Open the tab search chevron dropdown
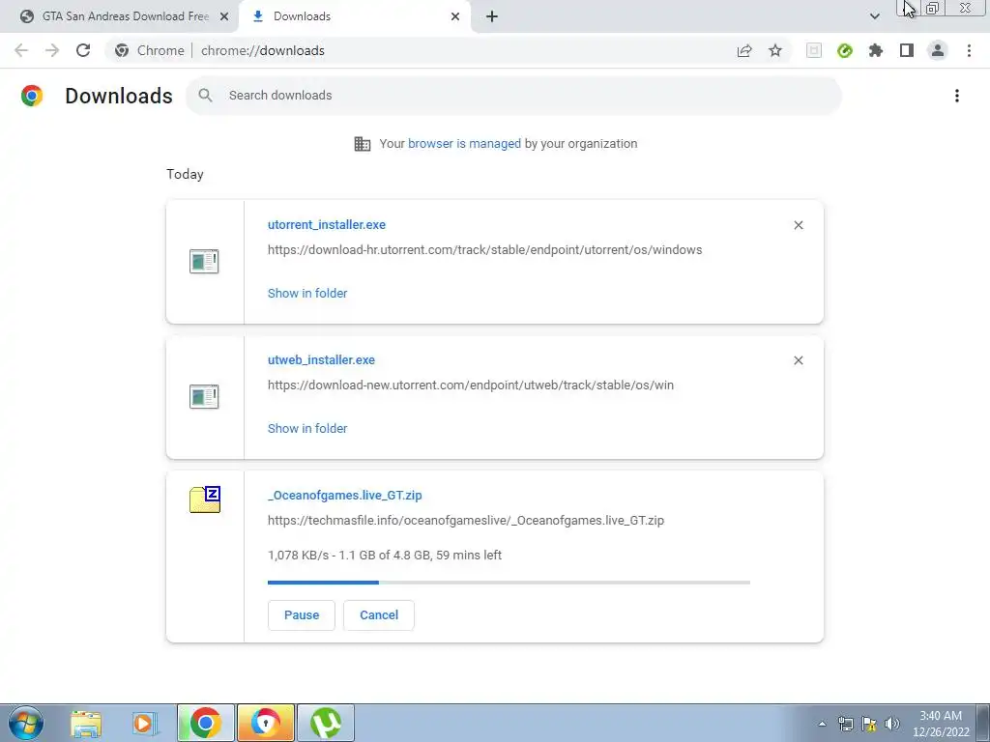Viewport: 990px width, 742px height. click(x=874, y=16)
